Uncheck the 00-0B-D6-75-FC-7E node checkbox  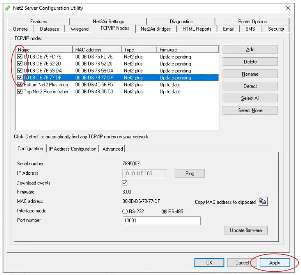pos(19,57)
